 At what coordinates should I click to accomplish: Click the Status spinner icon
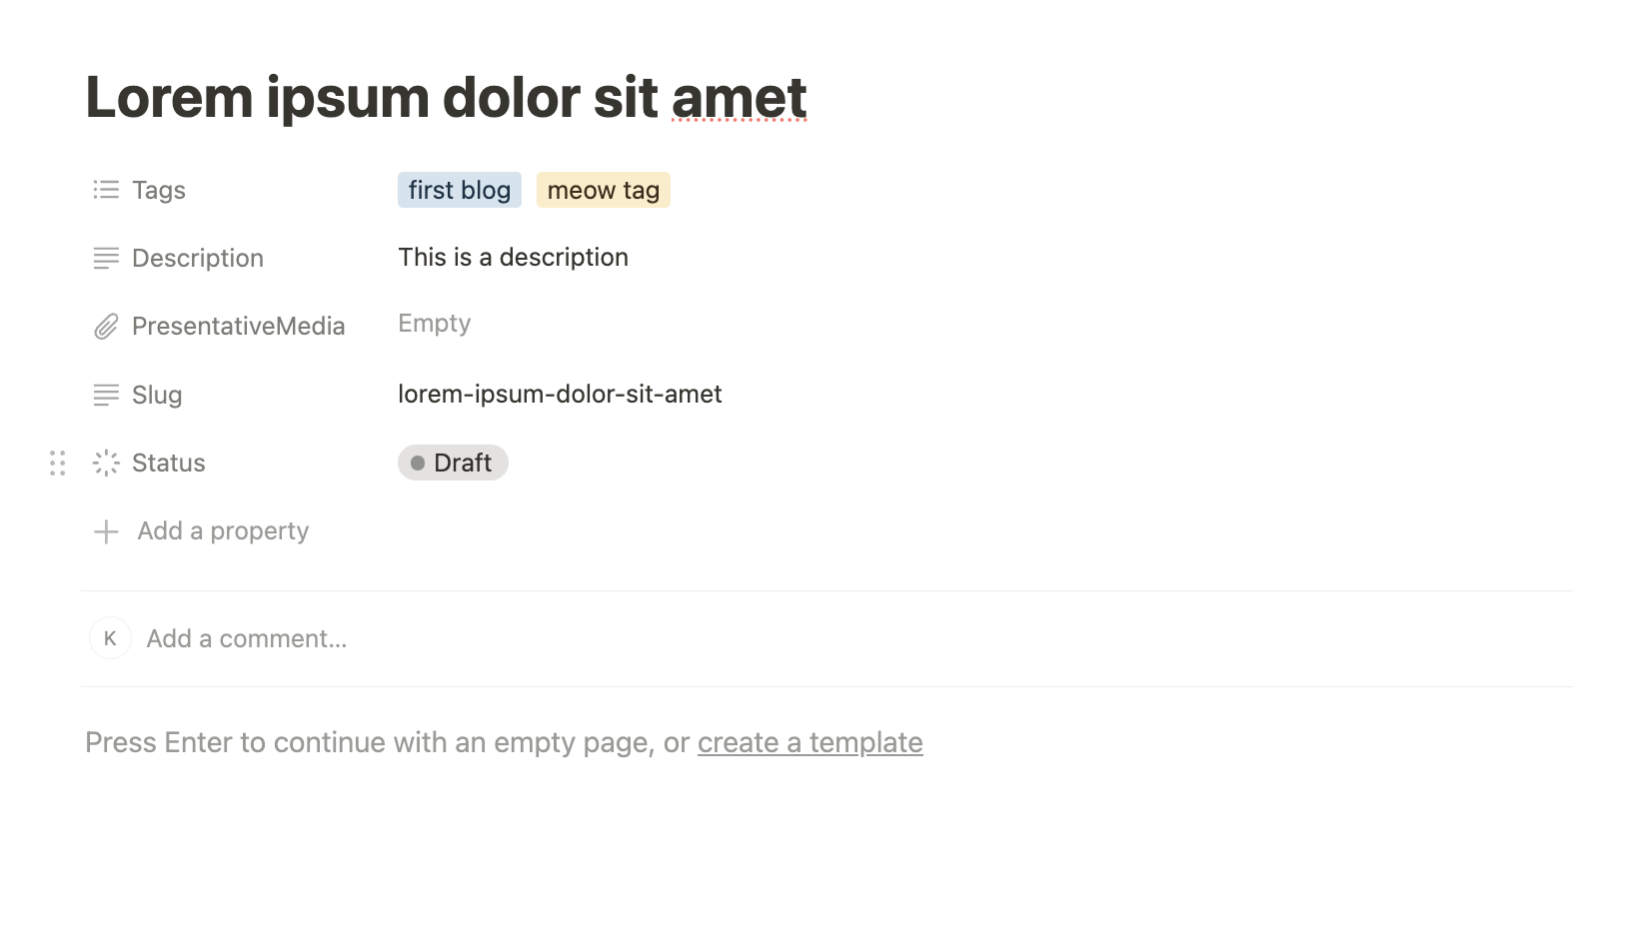point(106,463)
